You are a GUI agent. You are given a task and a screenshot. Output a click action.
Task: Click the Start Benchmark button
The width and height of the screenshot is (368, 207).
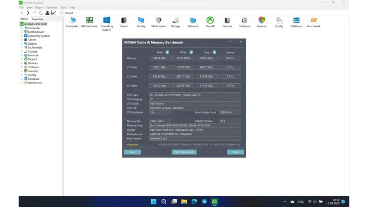click(x=184, y=152)
